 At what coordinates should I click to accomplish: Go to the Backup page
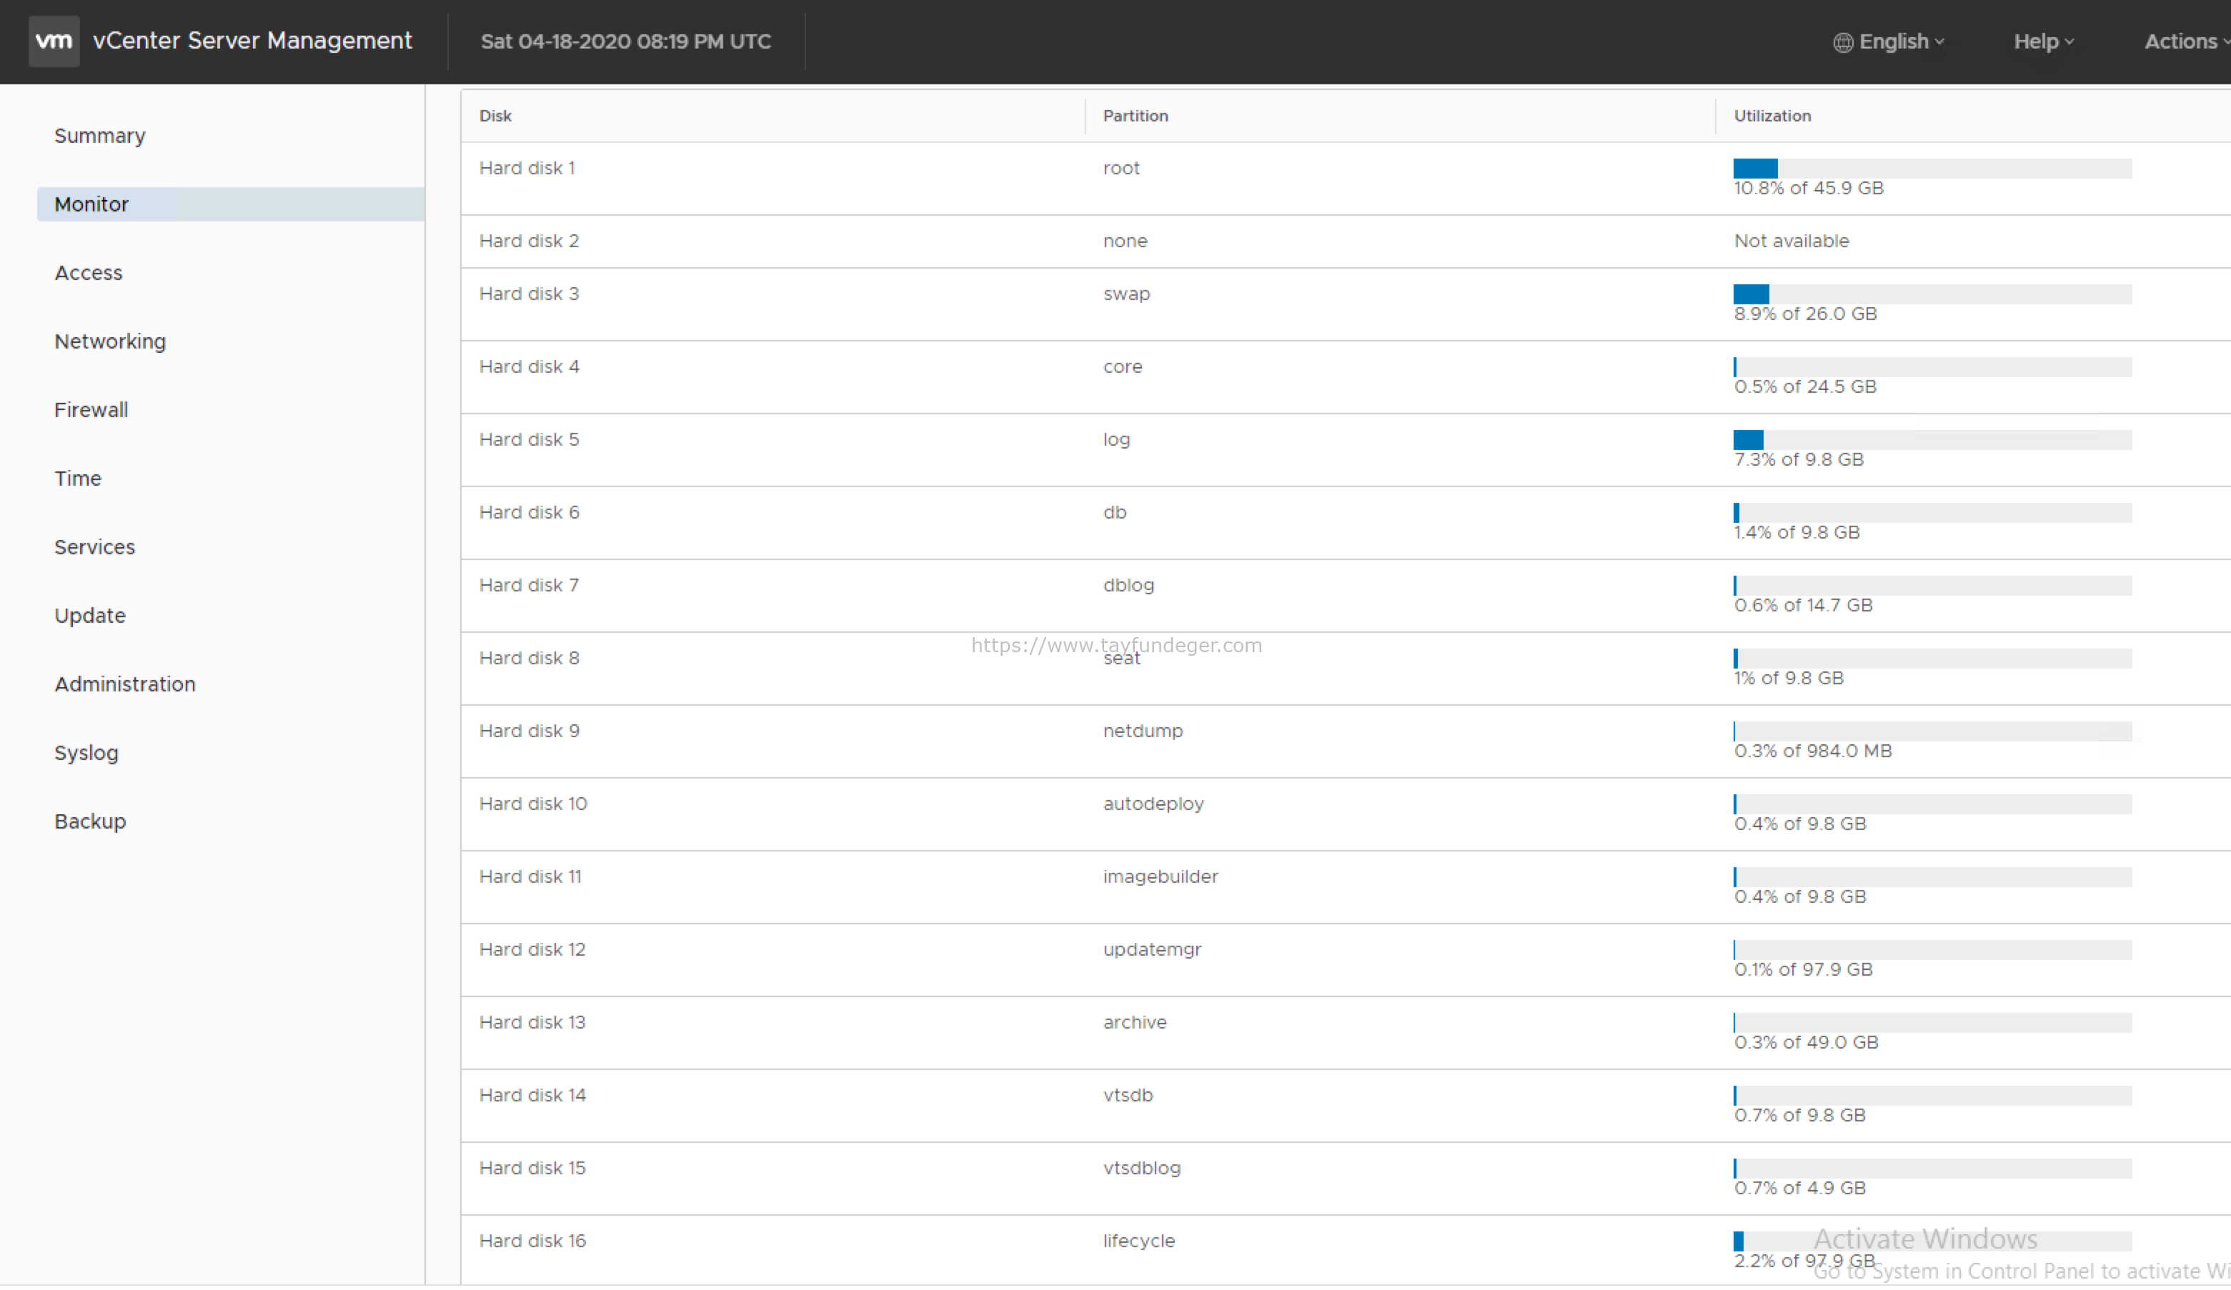pyautogui.click(x=90, y=821)
